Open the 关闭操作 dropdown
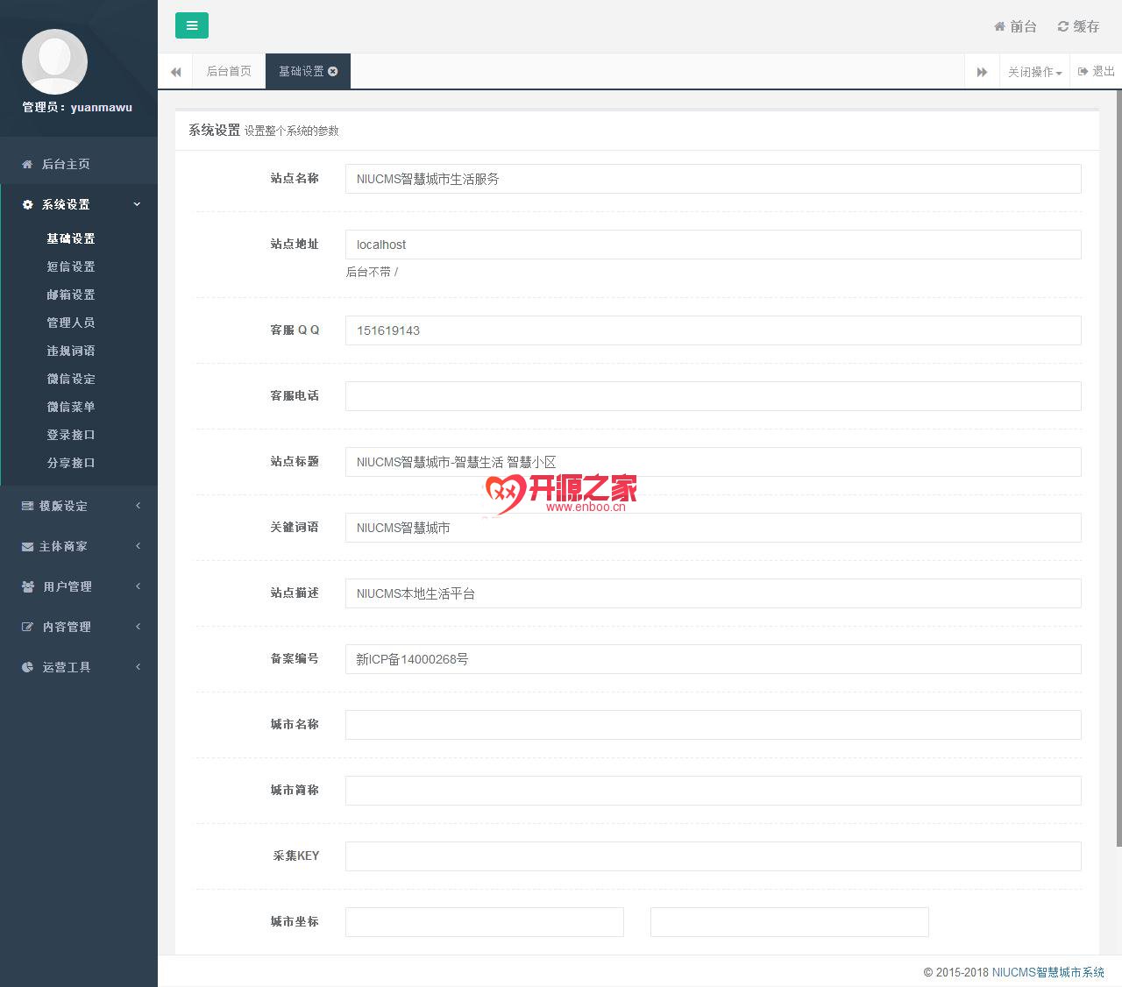This screenshot has width=1122, height=987. tap(1034, 72)
